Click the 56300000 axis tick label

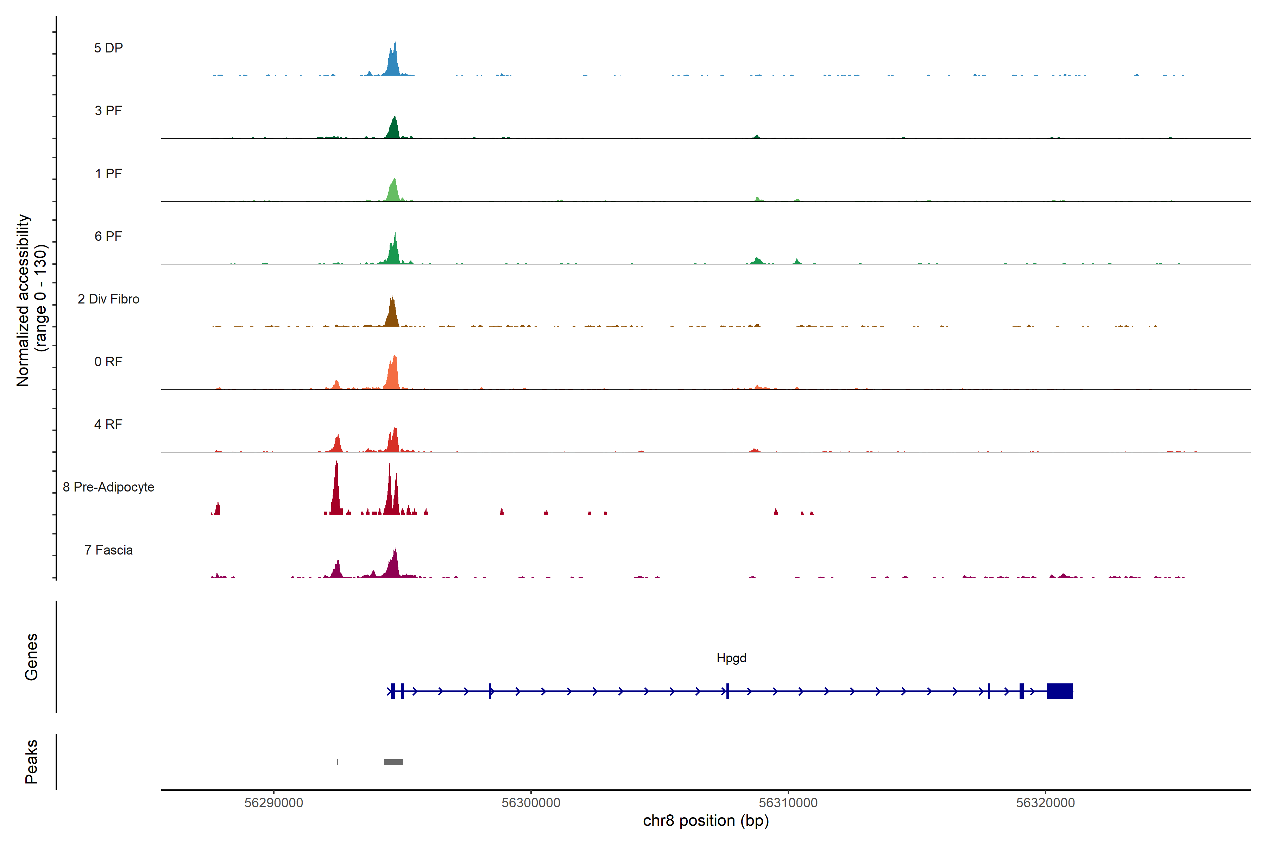click(531, 803)
